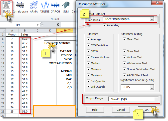
Task: Open Help for Descriptive Statistics
Action: pos(95,110)
